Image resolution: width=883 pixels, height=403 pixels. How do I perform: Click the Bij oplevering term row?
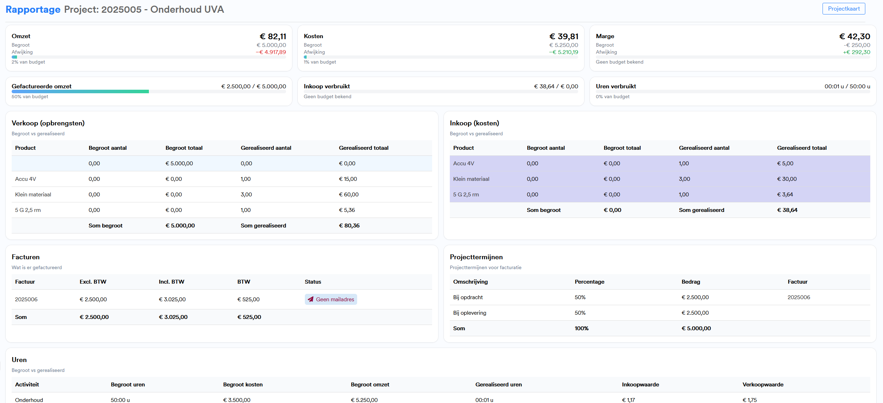pos(470,313)
